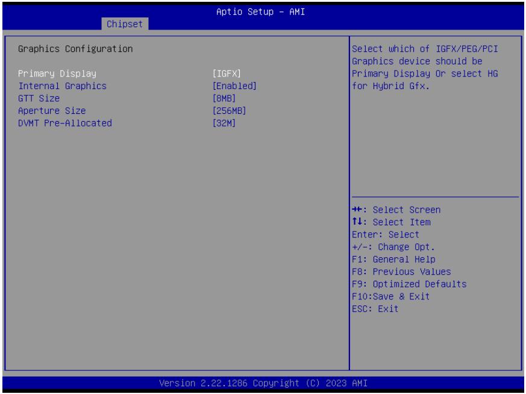This screenshot has height=394, width=526.
Task: Click the ESC Exit hint
Action: [x=375, y=309]
